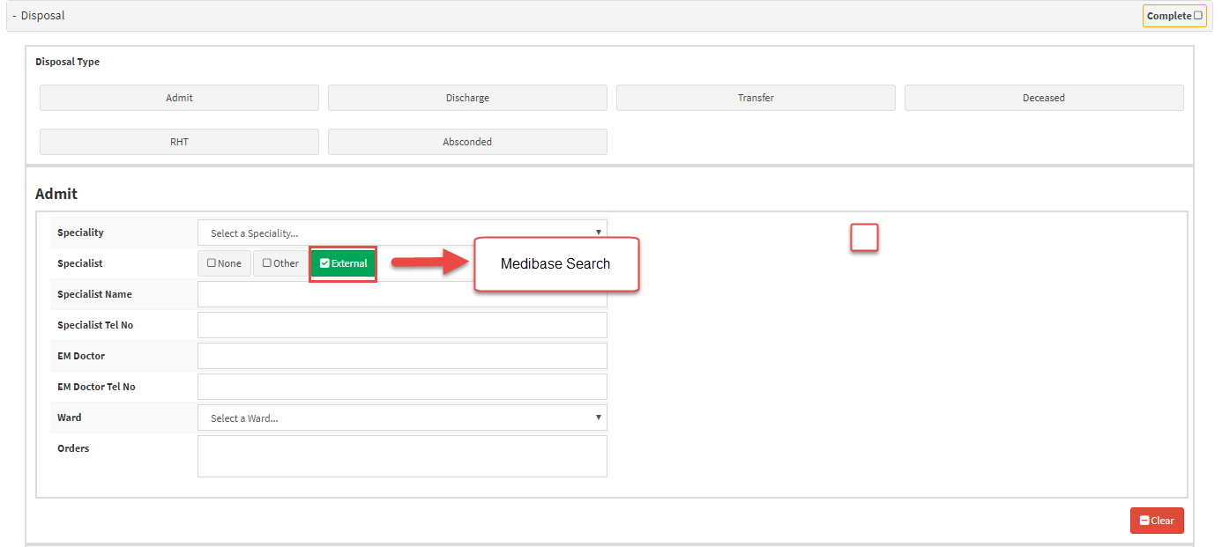Image resolution: width=1222 pixels, height=547 pixels.
Task: Open the Select a Speciality dropdown
Action: click(402, 233)
